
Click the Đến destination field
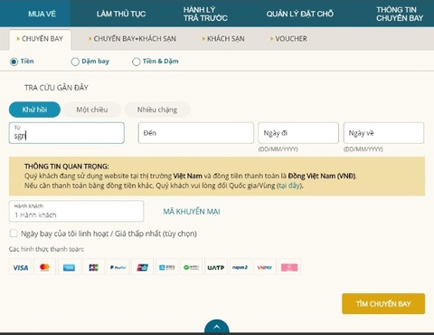[196, 133]
